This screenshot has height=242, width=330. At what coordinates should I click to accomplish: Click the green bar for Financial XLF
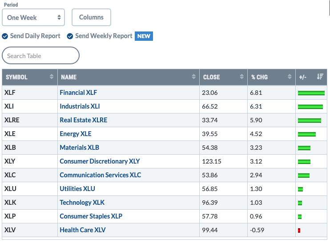[x=311, y=93]
